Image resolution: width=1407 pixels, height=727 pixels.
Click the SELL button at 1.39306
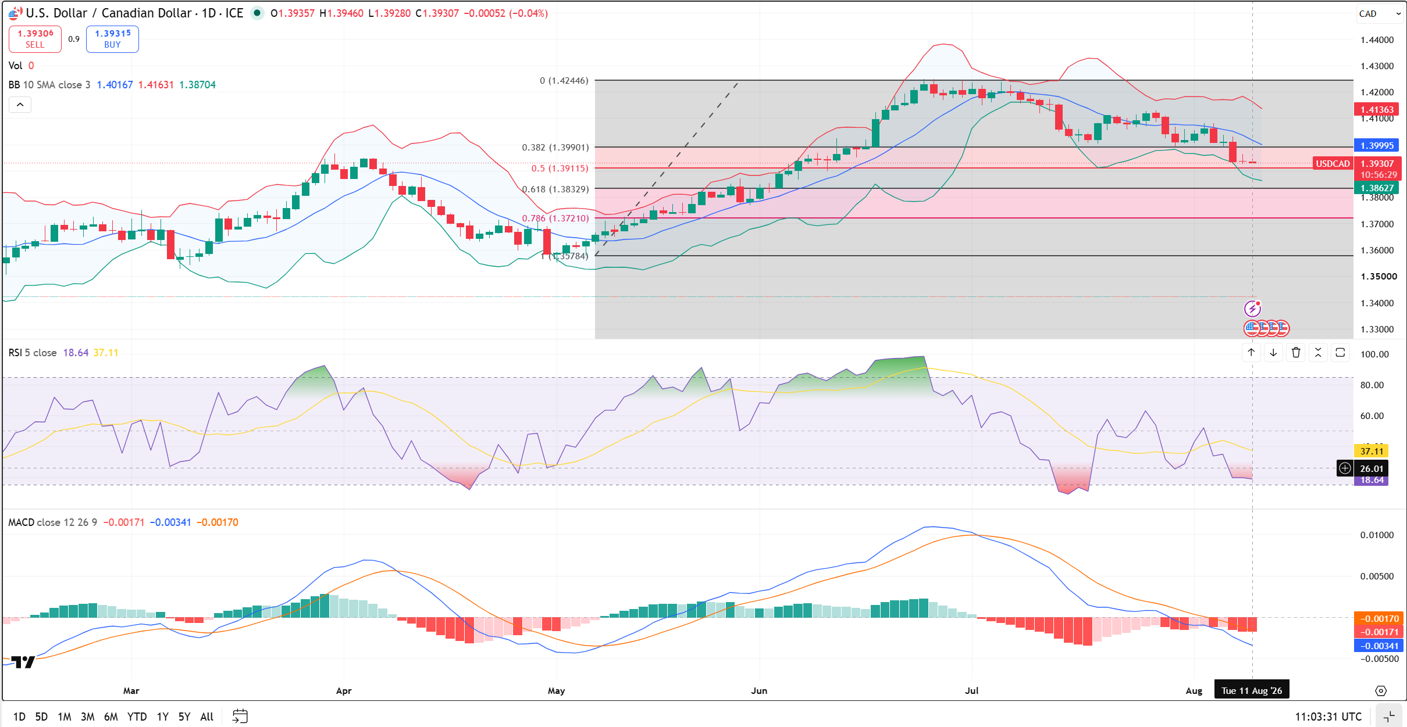[35, 39]
